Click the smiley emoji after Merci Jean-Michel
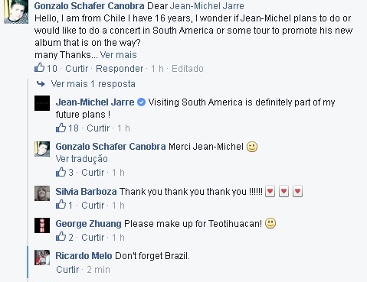The width and height of the screenshot is (367, 282). [252, 147]
